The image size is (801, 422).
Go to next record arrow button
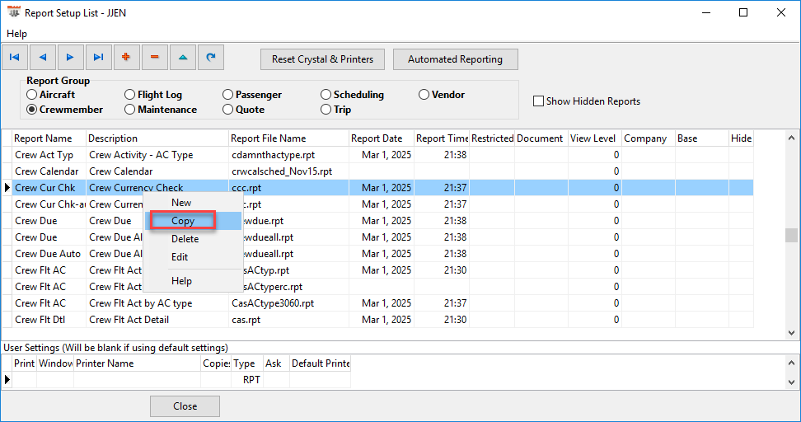(x=71, y=57)
